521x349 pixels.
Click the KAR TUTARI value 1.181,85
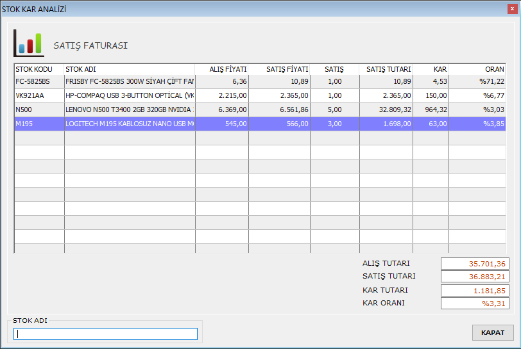tap(475, 291)
